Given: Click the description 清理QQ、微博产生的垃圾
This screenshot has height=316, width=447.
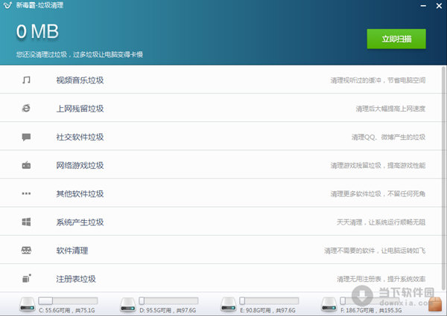Looking at the screenshot, I should (x=389, y=137).
